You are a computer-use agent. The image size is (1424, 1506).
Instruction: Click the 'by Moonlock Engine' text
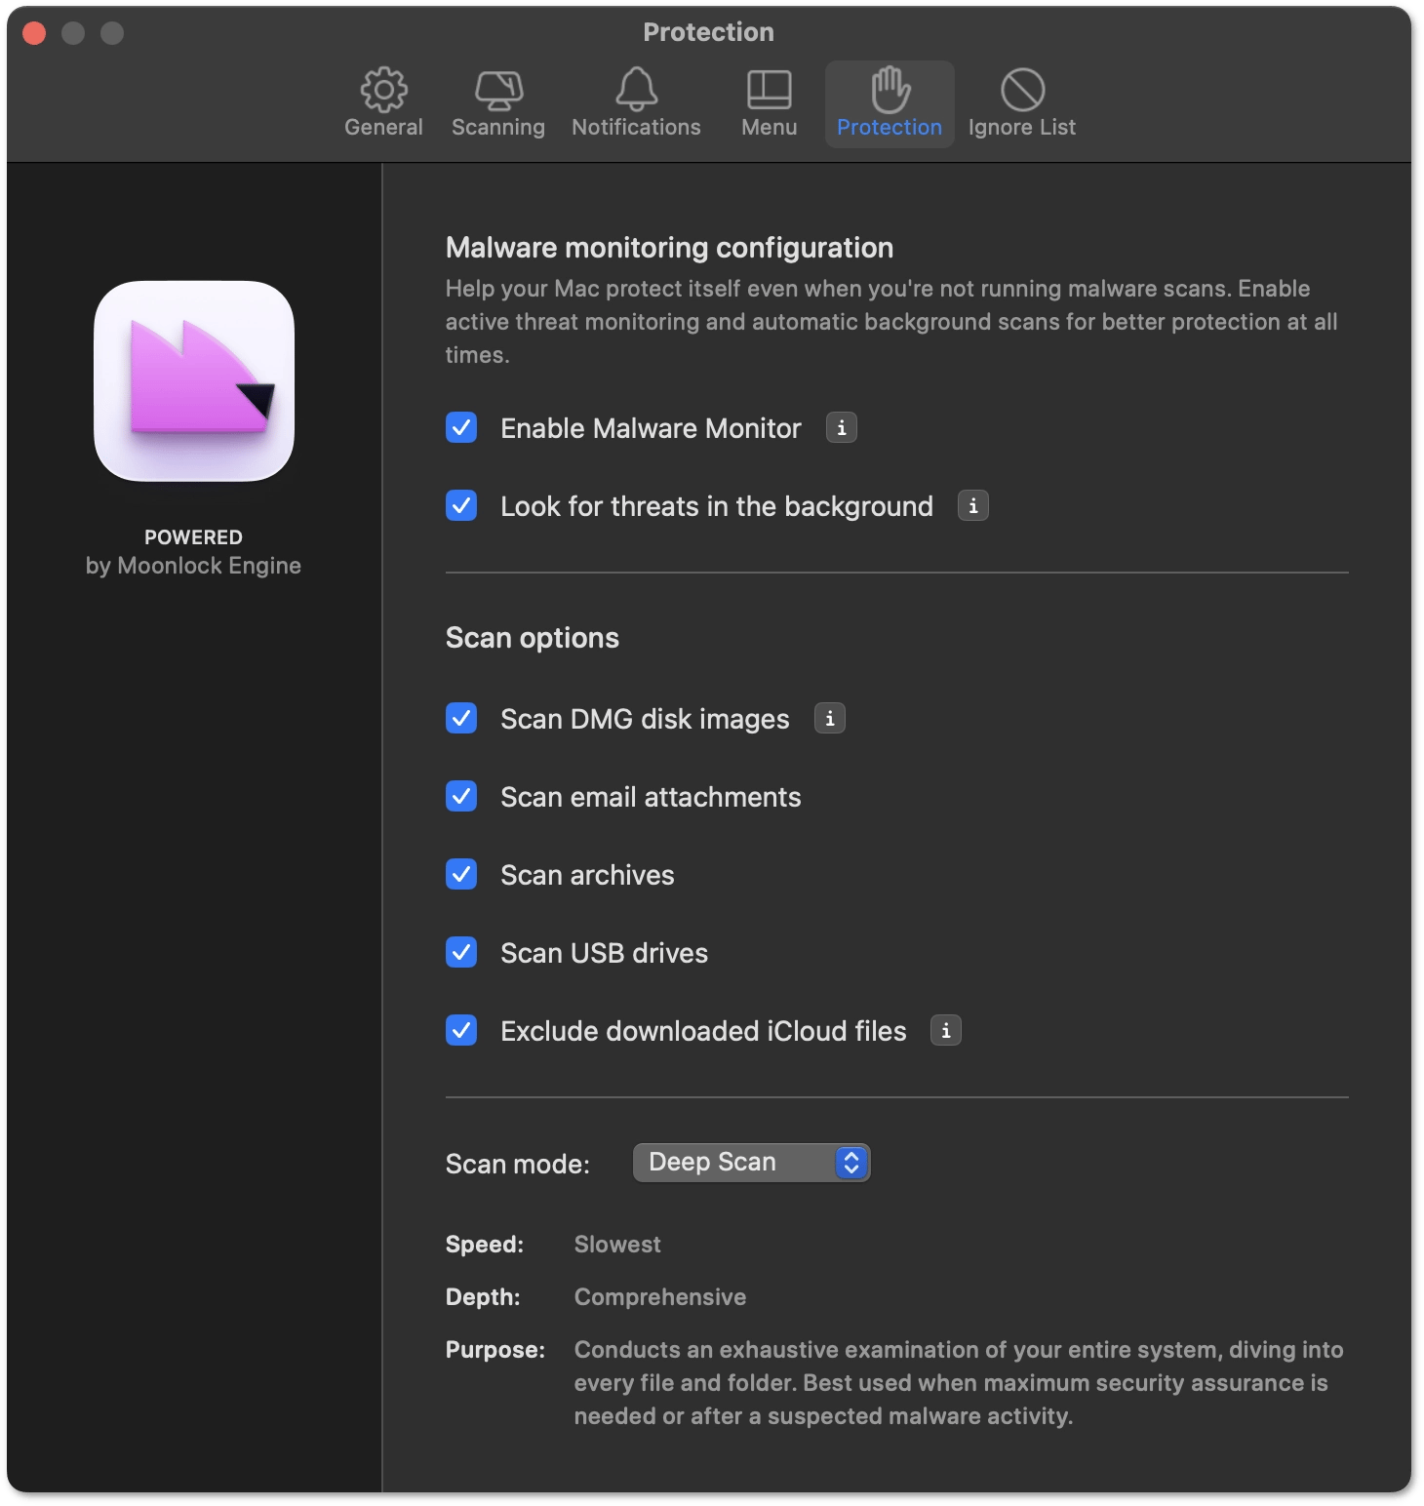[x=193, y=566]
